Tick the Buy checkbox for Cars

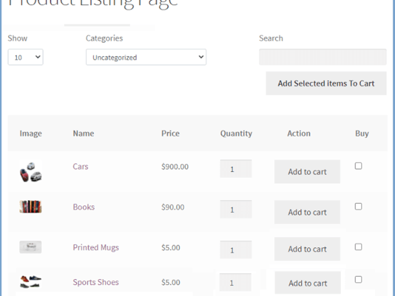click(x=358, y=166)
